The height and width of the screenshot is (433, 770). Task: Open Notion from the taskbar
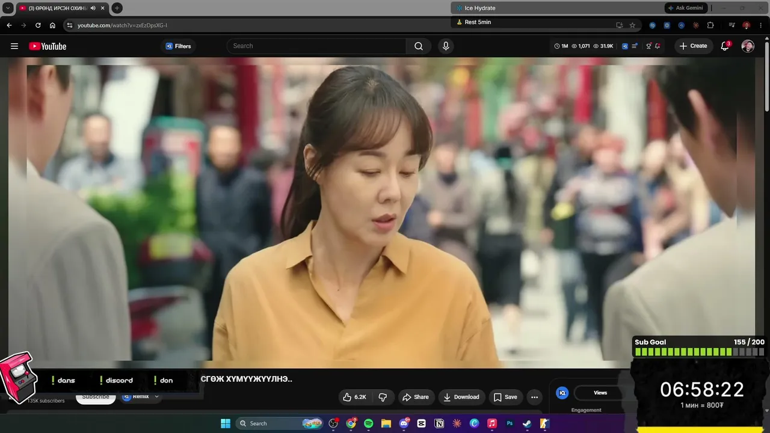point(439,423)
